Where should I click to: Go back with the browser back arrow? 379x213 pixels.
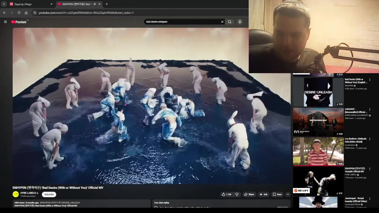tap(4, 13)
